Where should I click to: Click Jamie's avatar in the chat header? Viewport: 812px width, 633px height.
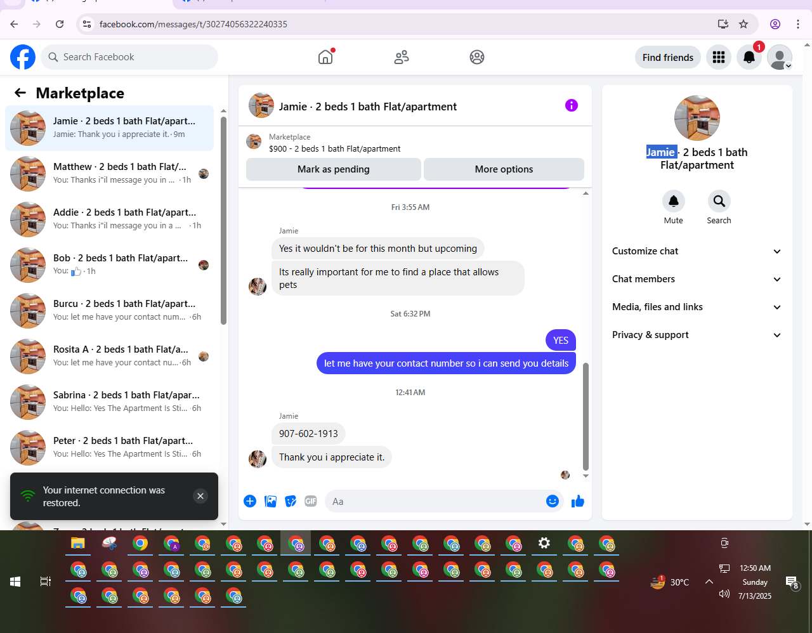[261, 105]
